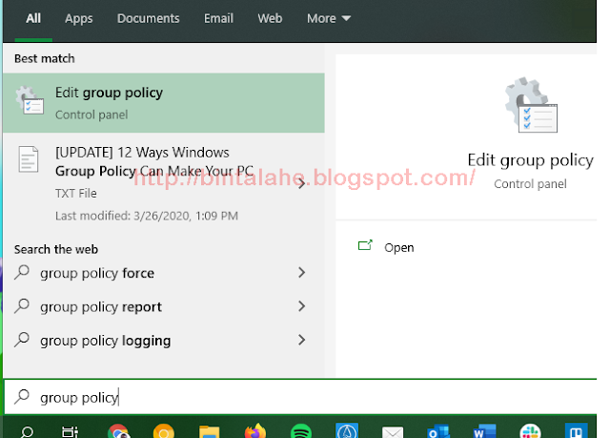Click the Open action's launch icon

tap(365, 245)
